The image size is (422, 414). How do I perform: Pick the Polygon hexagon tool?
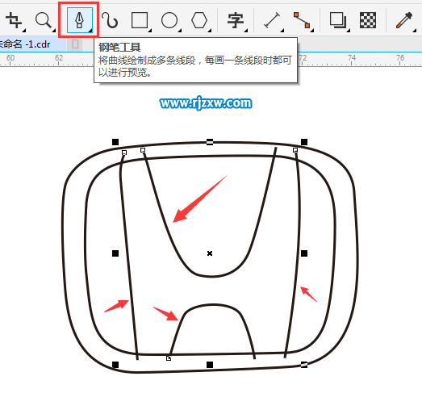[199, 20]
